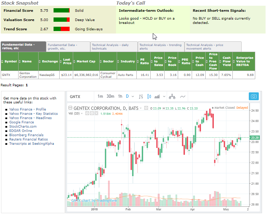
Task: Take a chart snapshot with the camera button
Action: 253,96
